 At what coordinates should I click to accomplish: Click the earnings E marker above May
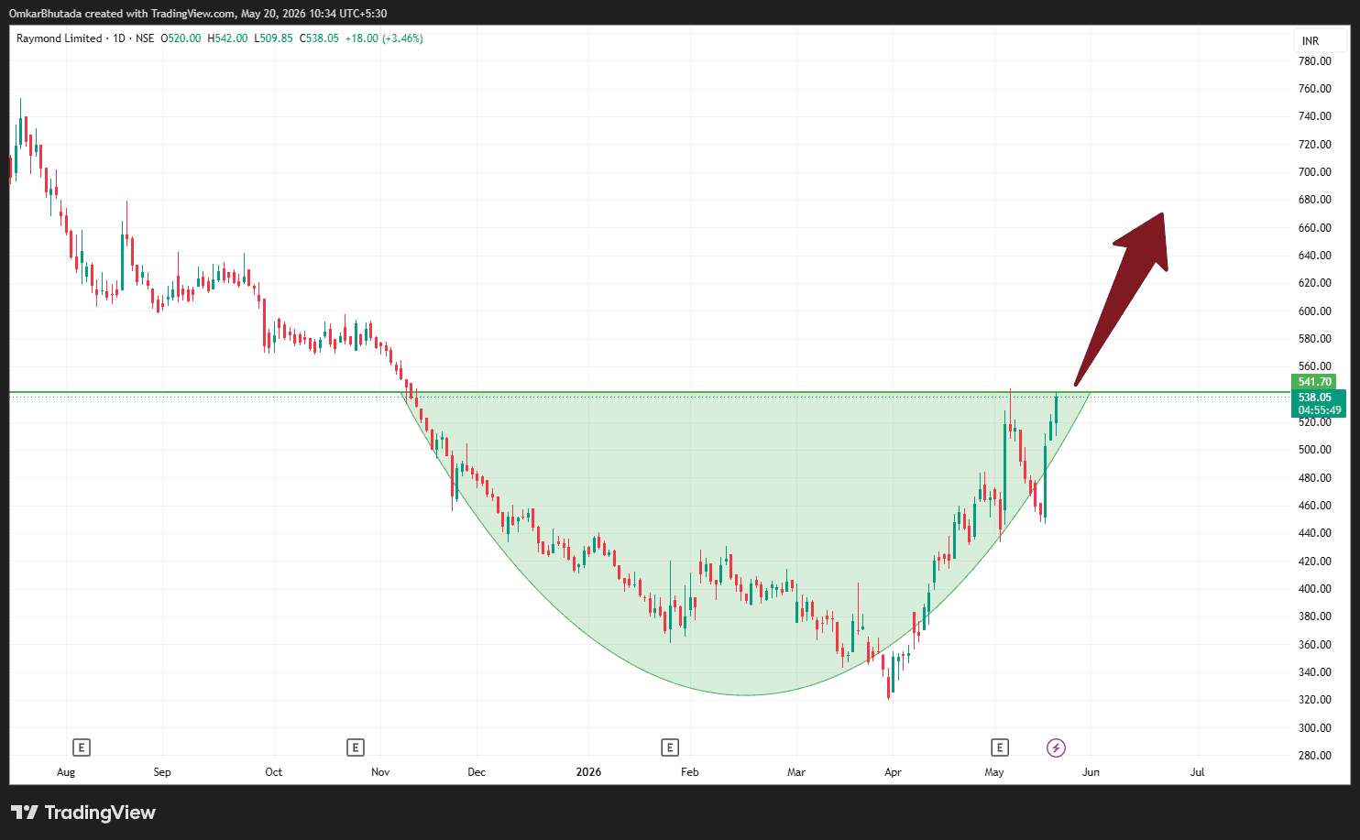click(1000, 747)
